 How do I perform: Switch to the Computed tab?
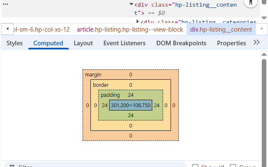[x=48, y=43]
